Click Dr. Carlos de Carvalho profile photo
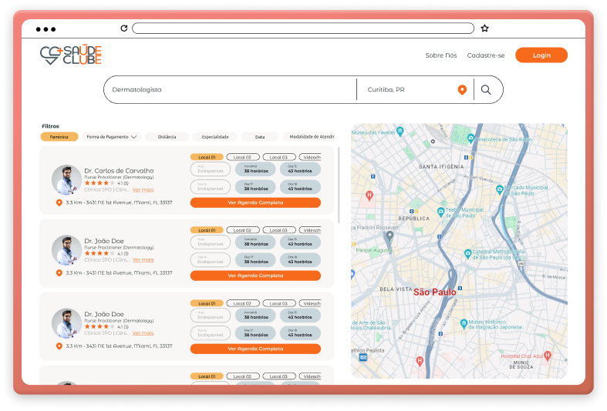Image resolution: width=607 pixels, height=411 pixels. coord(66,179)
